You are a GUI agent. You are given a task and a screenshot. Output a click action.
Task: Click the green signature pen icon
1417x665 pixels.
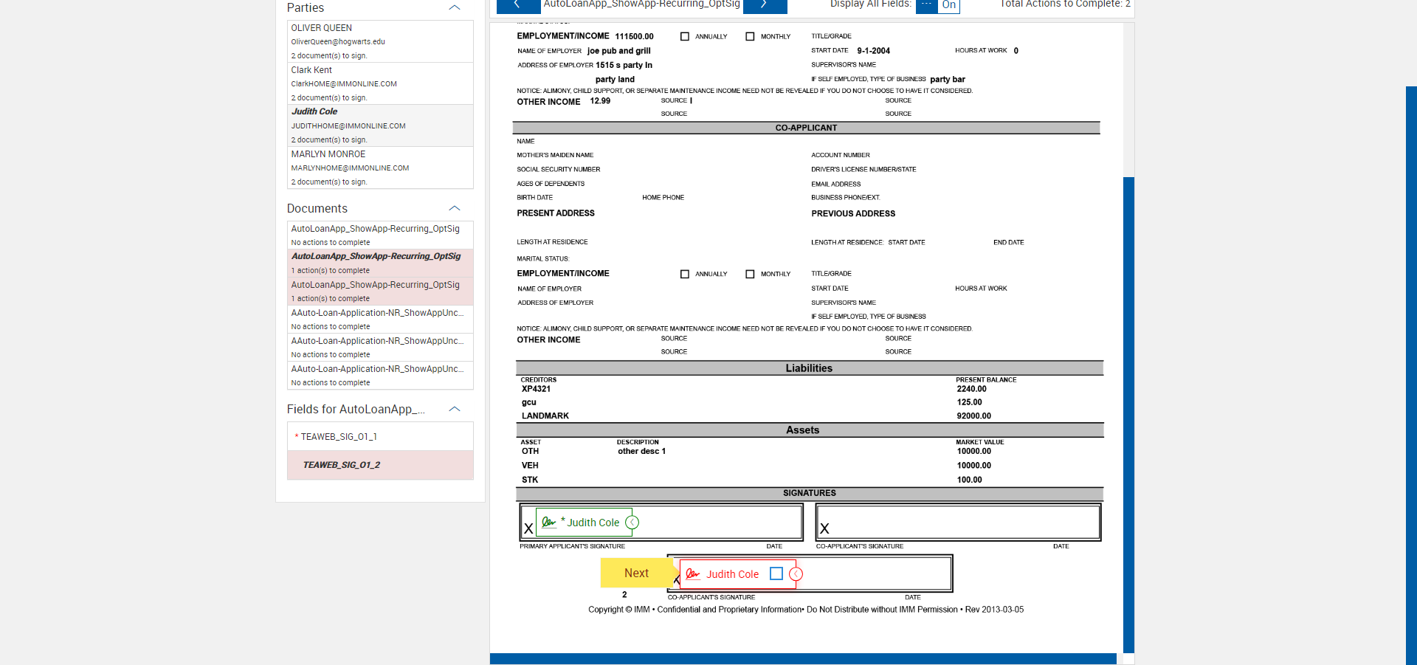[x=548, y=522]
